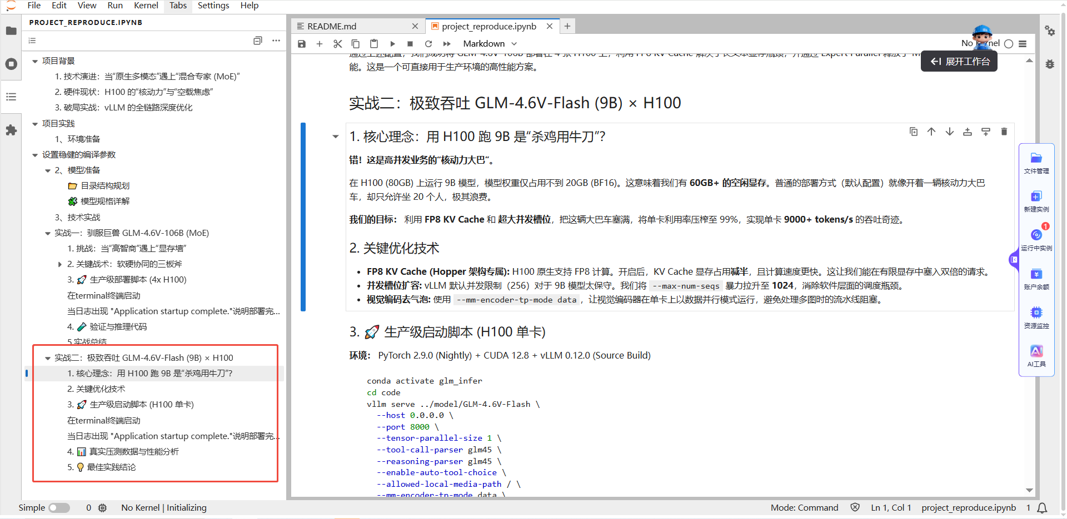Image resolution: width=1067 pixels, height=519 pixels.
Task: Restart kernel and run all cells
Action: pyautogui.click(x=447, y=44)
